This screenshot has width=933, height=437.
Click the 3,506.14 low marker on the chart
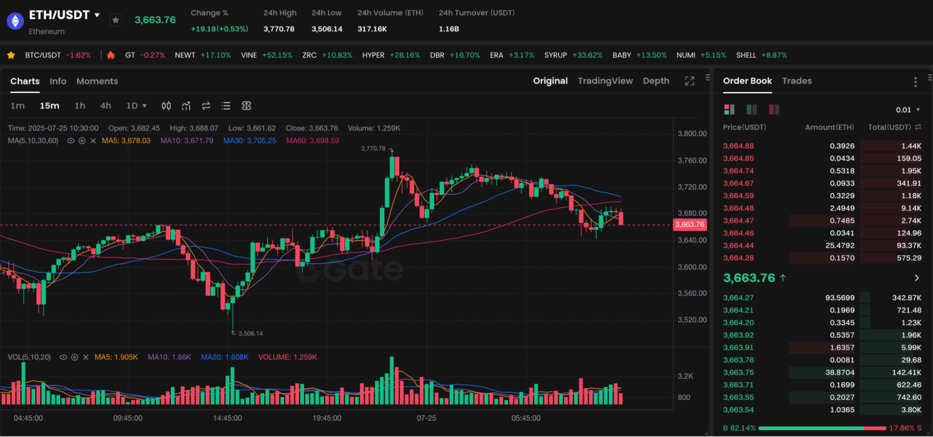click(x=251, y=333)
